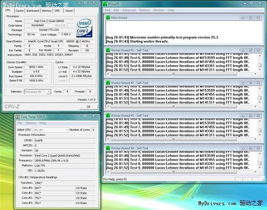Click the Core Speed 3600.1 MHz value
267x210 pixels.
tap(36, 67)
